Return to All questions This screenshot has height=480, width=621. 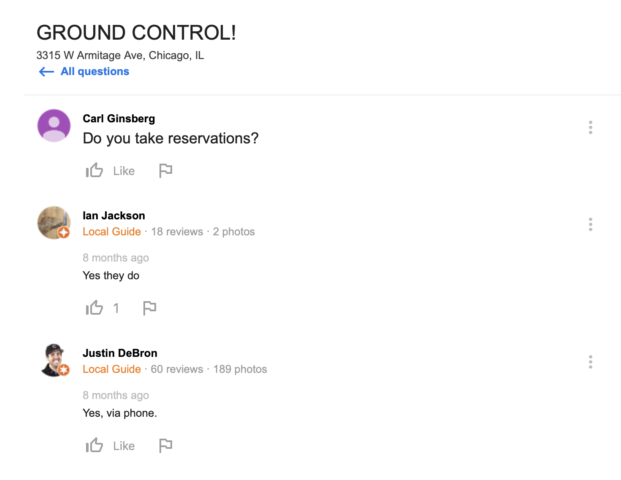95,72
